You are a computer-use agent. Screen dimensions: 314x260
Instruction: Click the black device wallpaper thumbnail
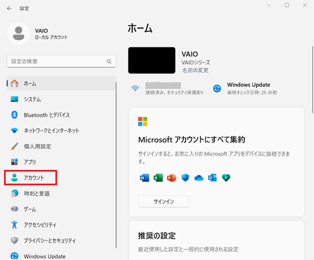(x=152, y=60)
